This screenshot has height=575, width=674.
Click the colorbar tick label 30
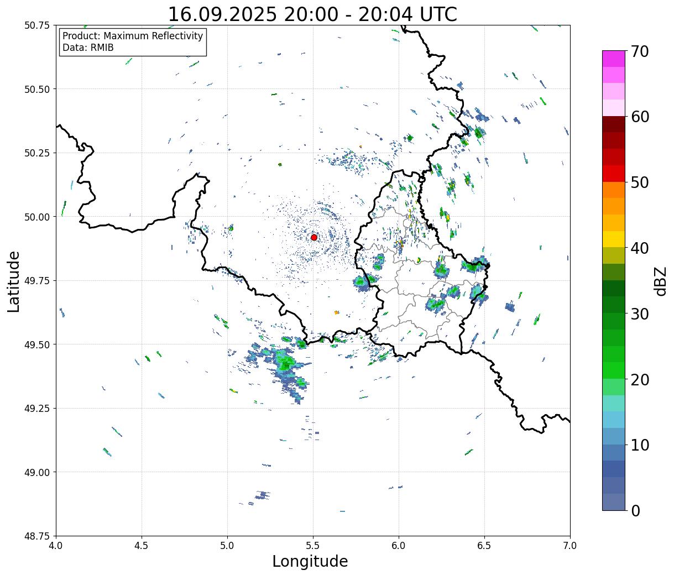(x=640, y=314)
